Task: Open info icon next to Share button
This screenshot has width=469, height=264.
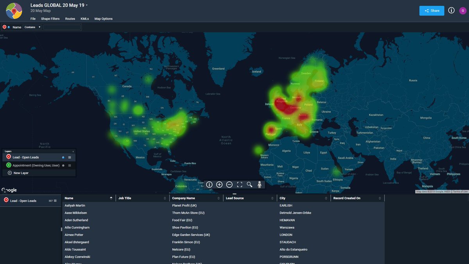Action: click(451, 11)
